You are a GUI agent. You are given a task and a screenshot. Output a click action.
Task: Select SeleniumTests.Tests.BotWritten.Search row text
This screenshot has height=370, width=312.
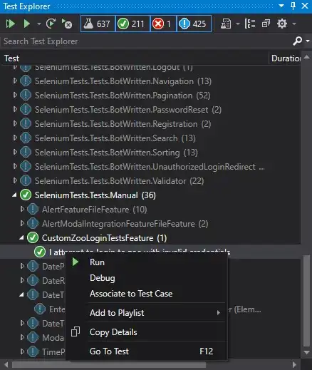coord(115,138)
